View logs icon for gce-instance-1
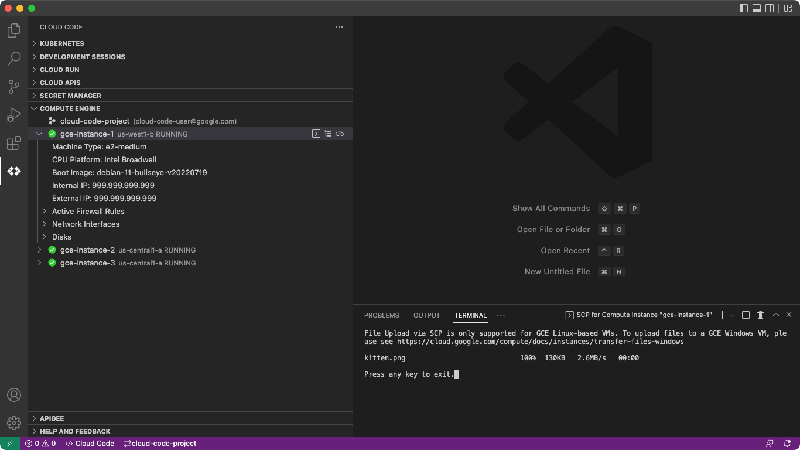 click(328, 134)
